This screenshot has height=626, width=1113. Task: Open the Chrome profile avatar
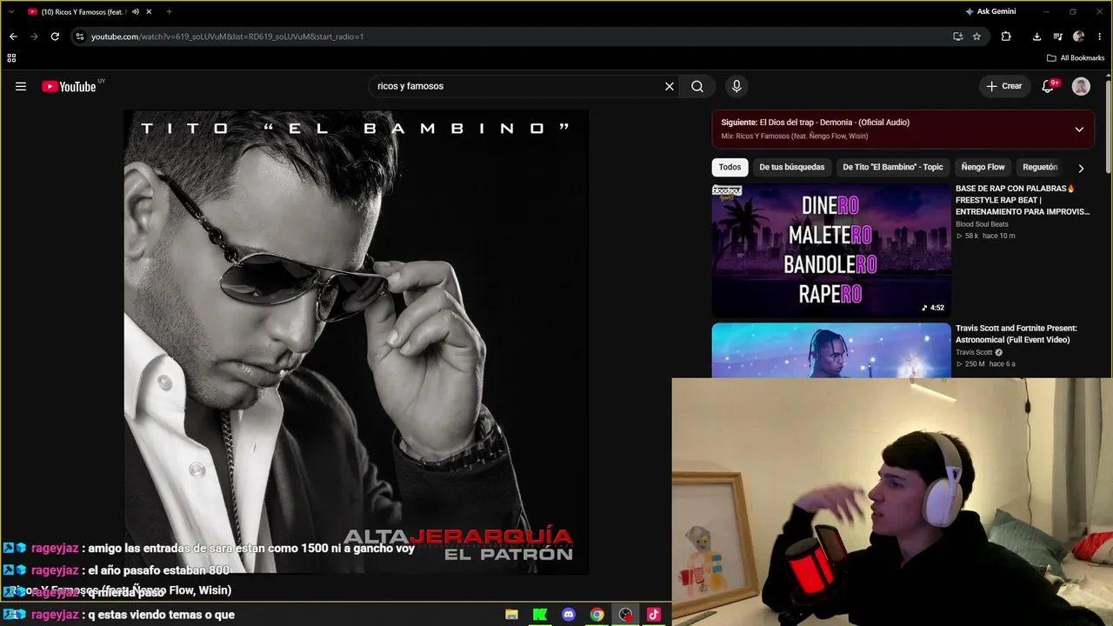(x=1078, y=37)
